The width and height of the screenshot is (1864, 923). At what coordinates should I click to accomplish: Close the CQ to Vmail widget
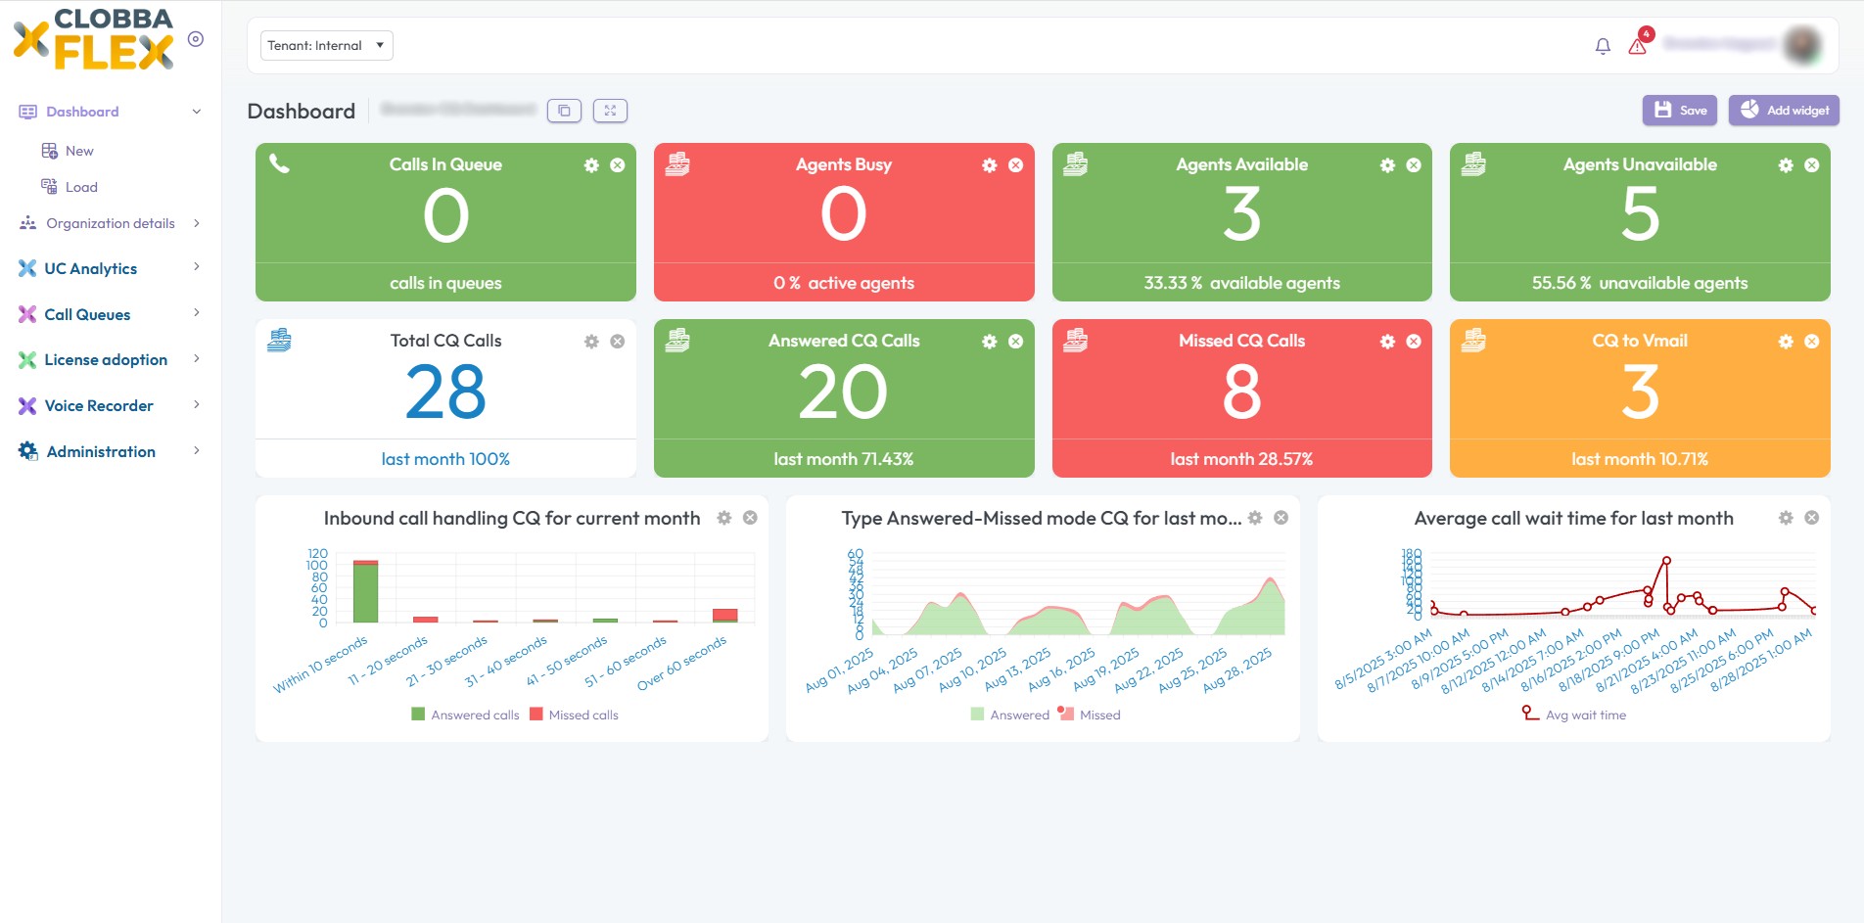(1811, 342)
